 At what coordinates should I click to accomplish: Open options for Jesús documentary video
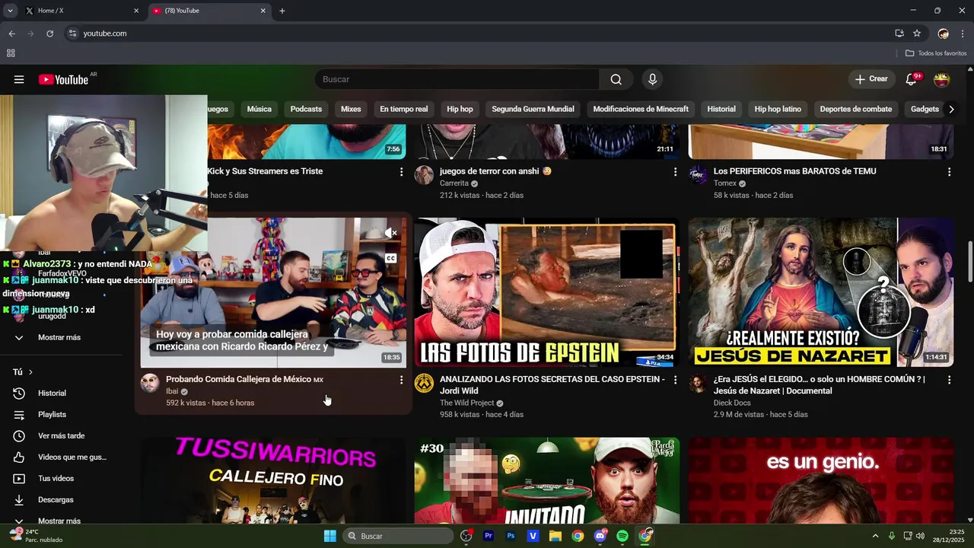949,380
